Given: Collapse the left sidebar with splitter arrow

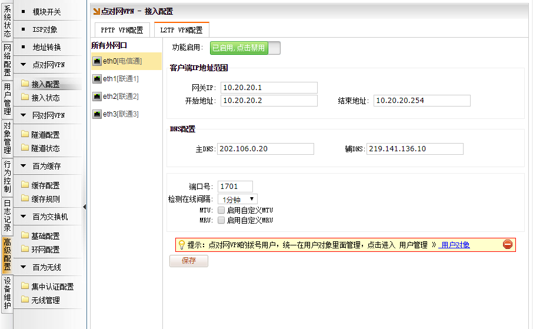Looking at the screenshot, I should 85,207.
